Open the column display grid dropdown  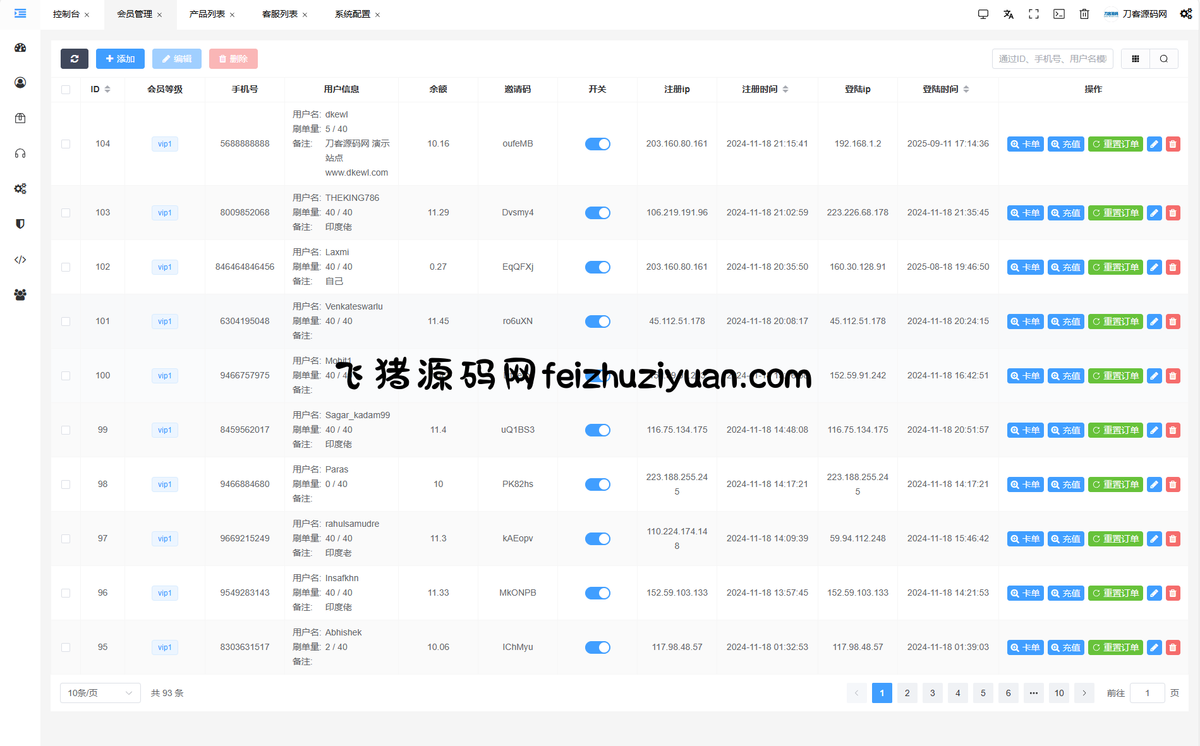click(x=1136, y=59)
